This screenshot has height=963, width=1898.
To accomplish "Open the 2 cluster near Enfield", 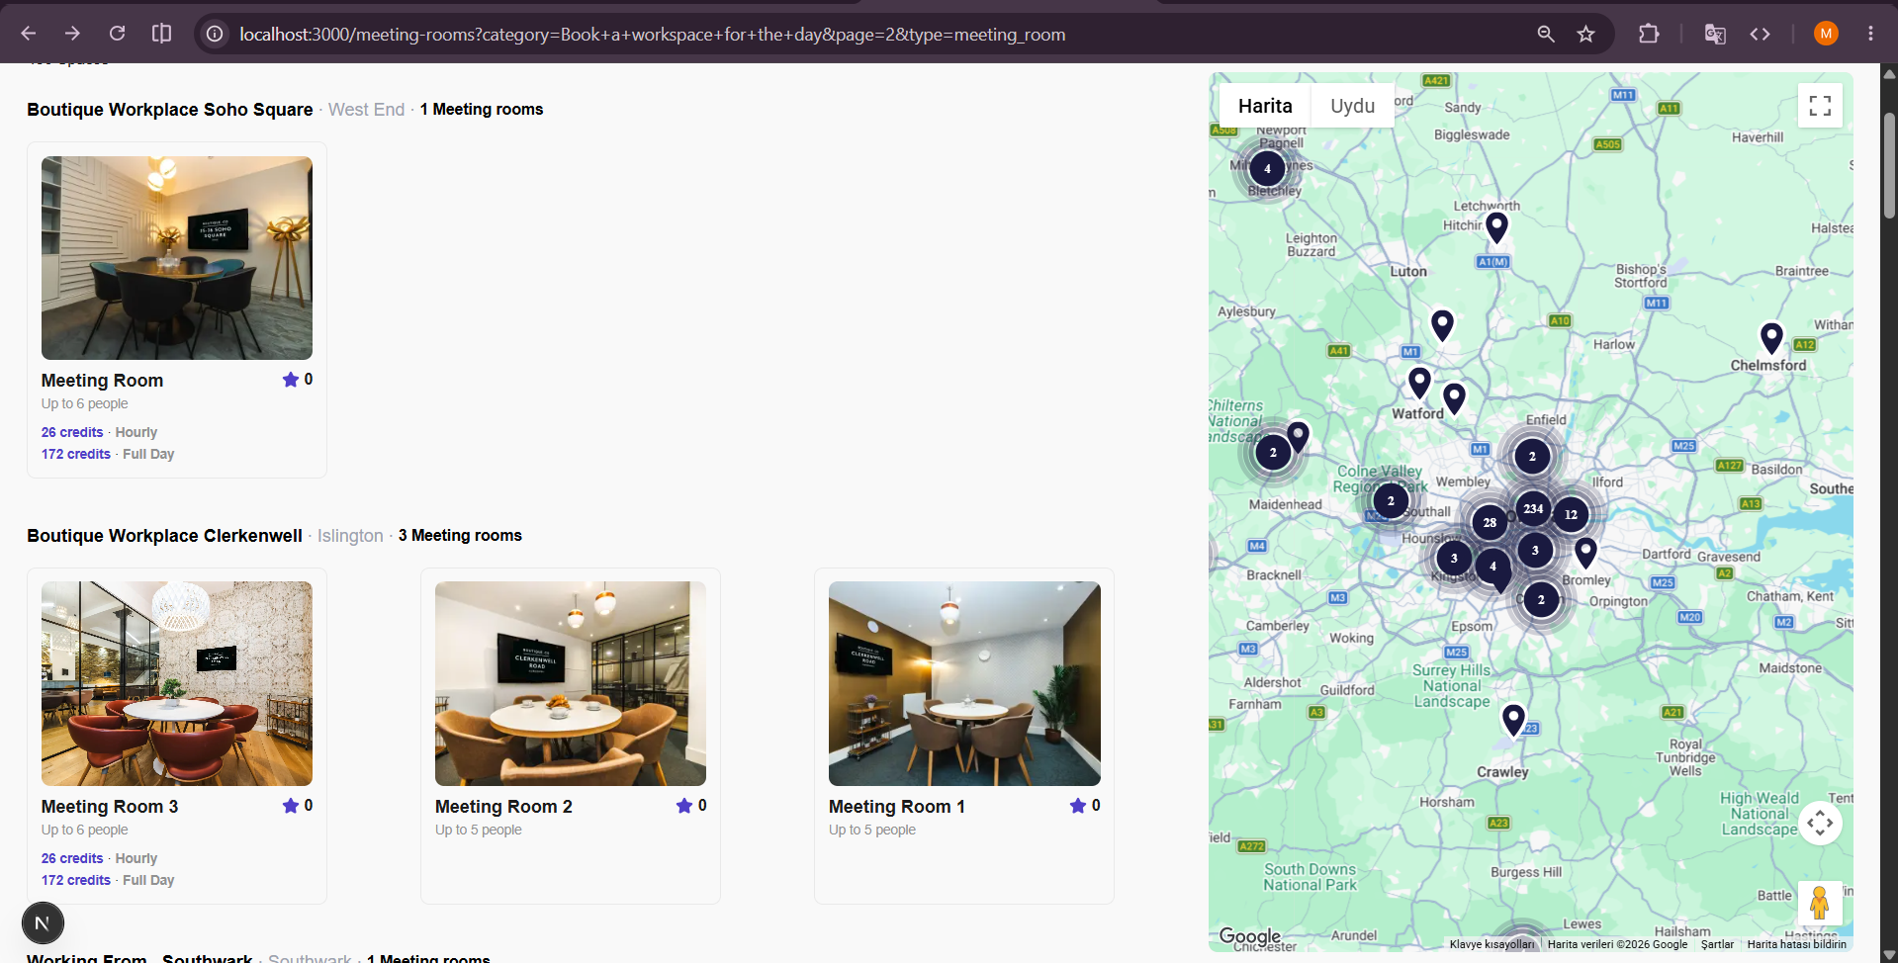I will [1532, 456].
